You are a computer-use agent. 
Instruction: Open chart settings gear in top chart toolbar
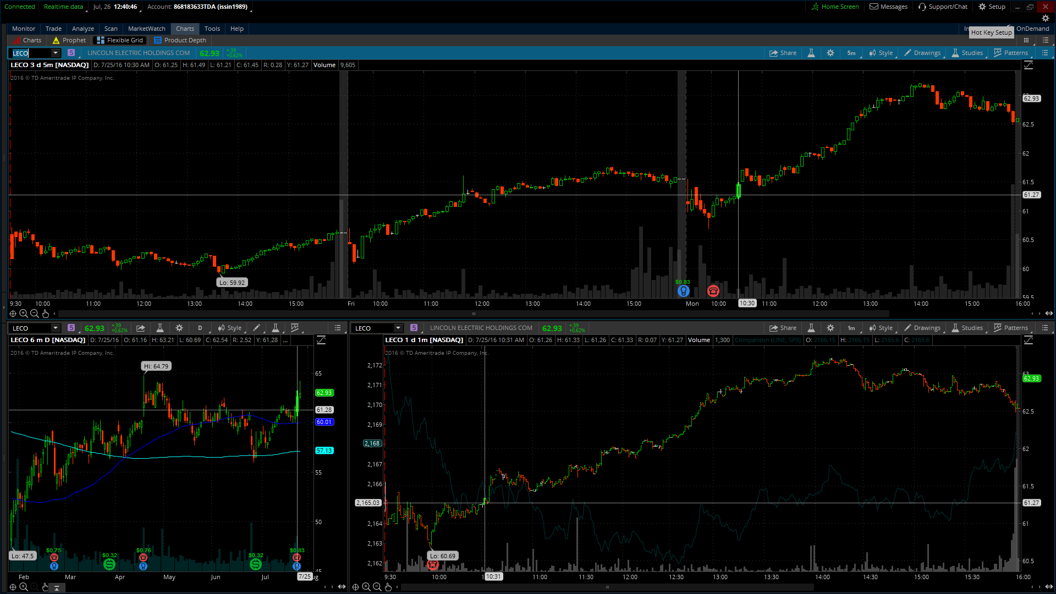tap(831, 53)
